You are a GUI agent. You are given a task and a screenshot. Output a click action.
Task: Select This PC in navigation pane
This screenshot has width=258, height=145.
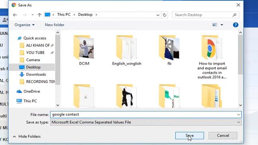30,101
